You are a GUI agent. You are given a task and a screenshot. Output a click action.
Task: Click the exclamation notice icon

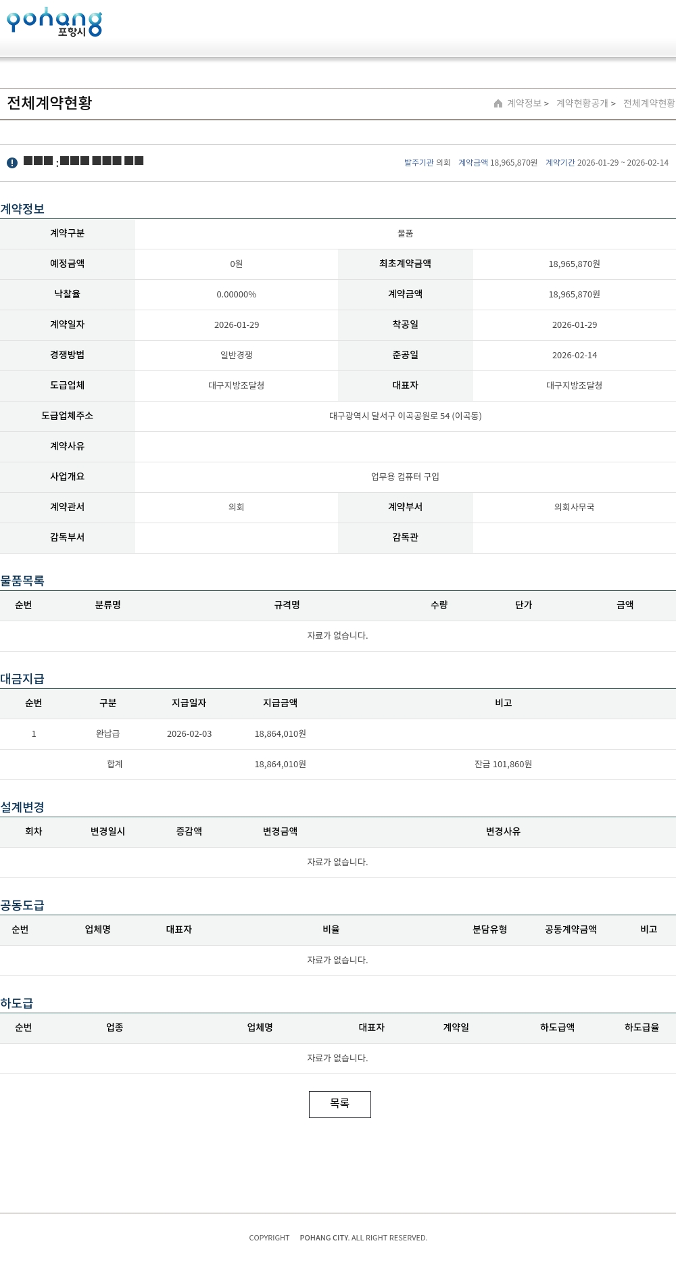click(12, 163)
